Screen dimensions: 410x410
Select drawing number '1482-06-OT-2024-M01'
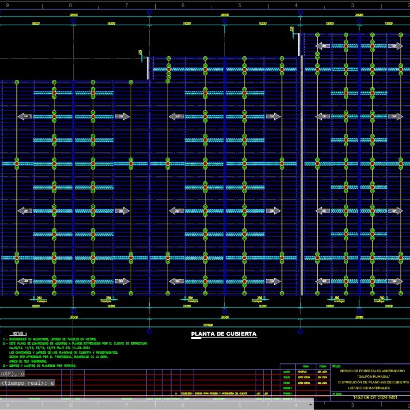click(375, 398)
